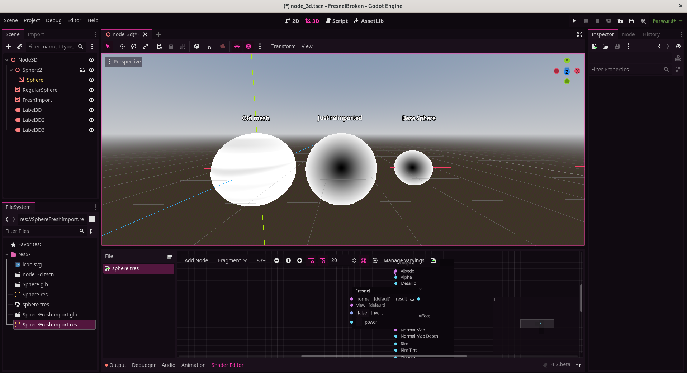Hide the RegularSphere node
687x373 pixels.
(x=91, y=90)
